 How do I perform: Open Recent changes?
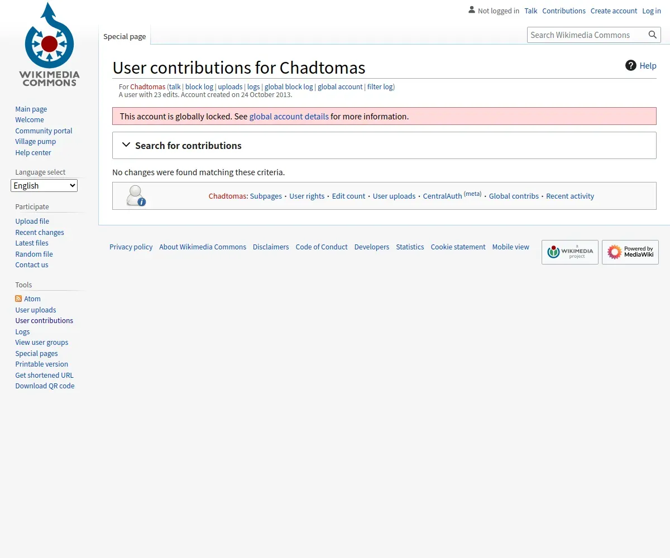tap(40, 232)
